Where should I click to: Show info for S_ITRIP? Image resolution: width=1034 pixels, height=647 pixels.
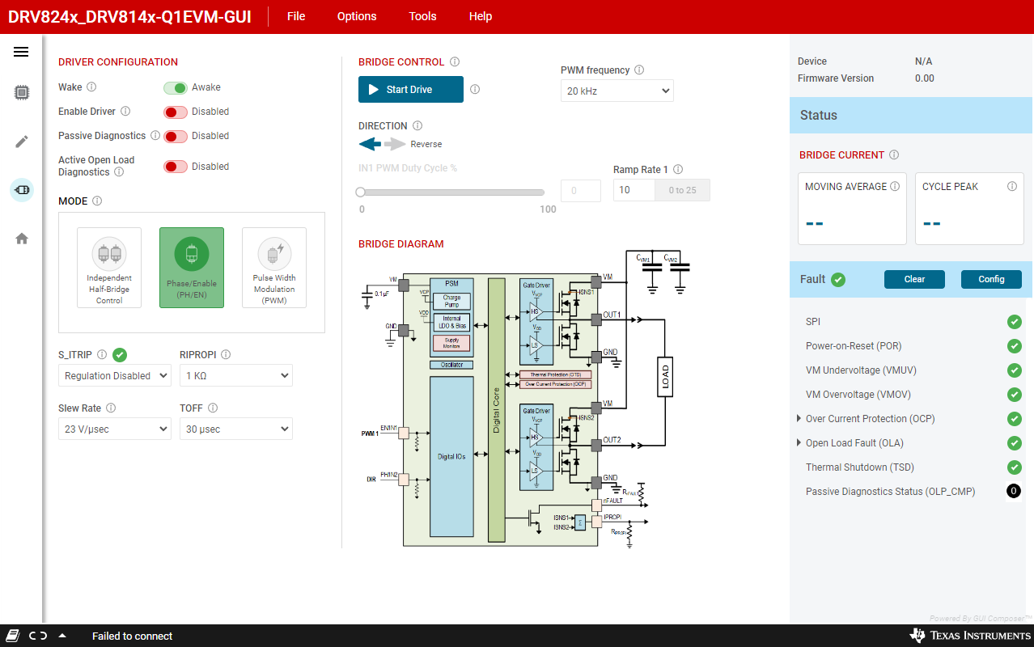(102, 355)
